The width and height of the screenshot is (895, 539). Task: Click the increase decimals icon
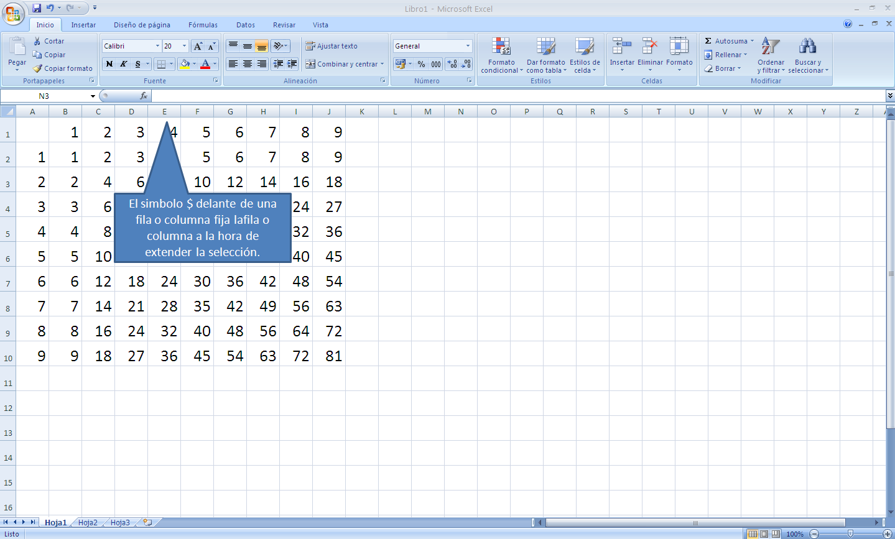[453, 64]
